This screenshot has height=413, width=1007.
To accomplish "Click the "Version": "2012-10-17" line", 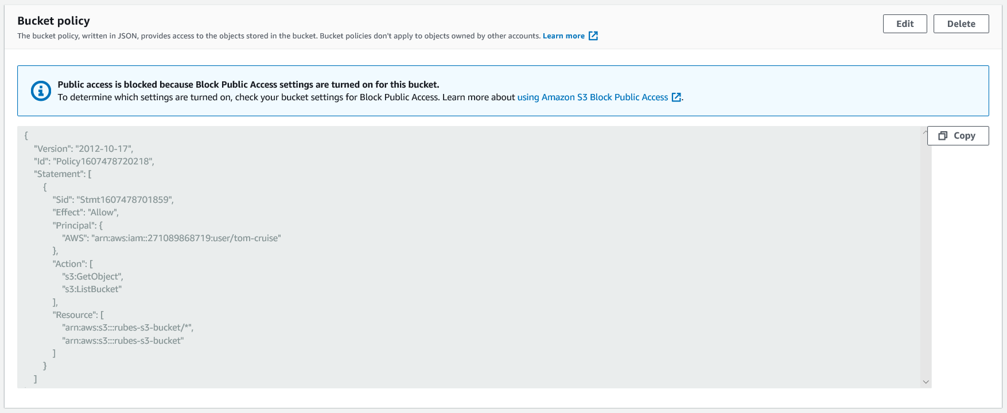I will (83, 148).
